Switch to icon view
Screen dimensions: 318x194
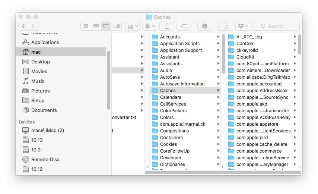coord(86,26)
